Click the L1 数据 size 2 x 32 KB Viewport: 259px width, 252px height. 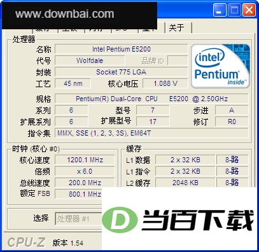click(x=185, y=160)
